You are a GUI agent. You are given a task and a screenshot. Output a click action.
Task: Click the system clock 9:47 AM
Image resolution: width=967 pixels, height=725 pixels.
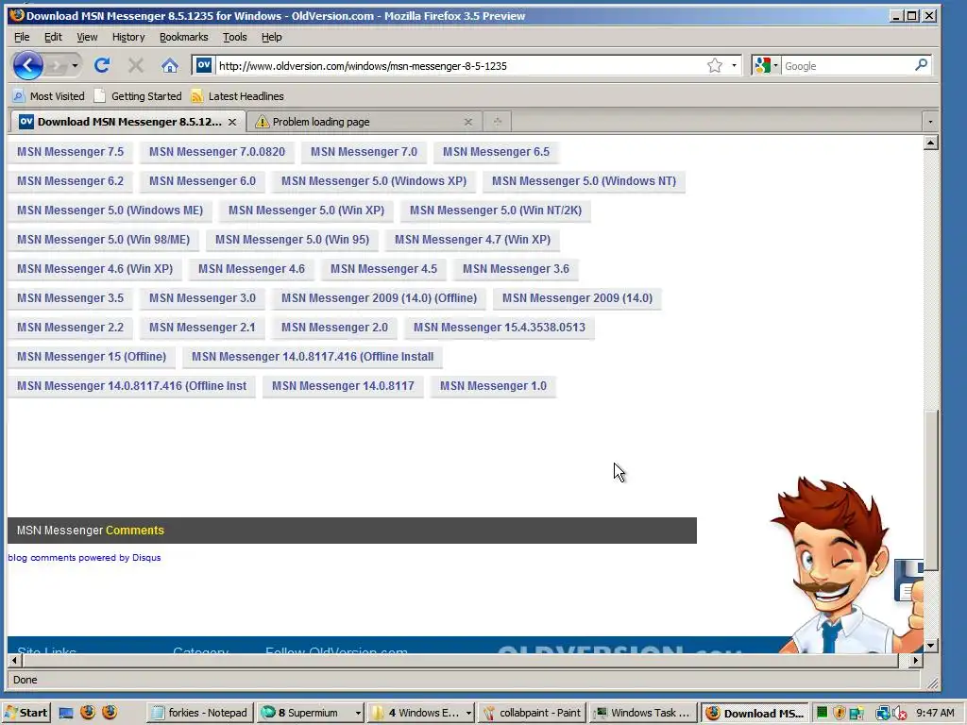(x=935, y=714)
